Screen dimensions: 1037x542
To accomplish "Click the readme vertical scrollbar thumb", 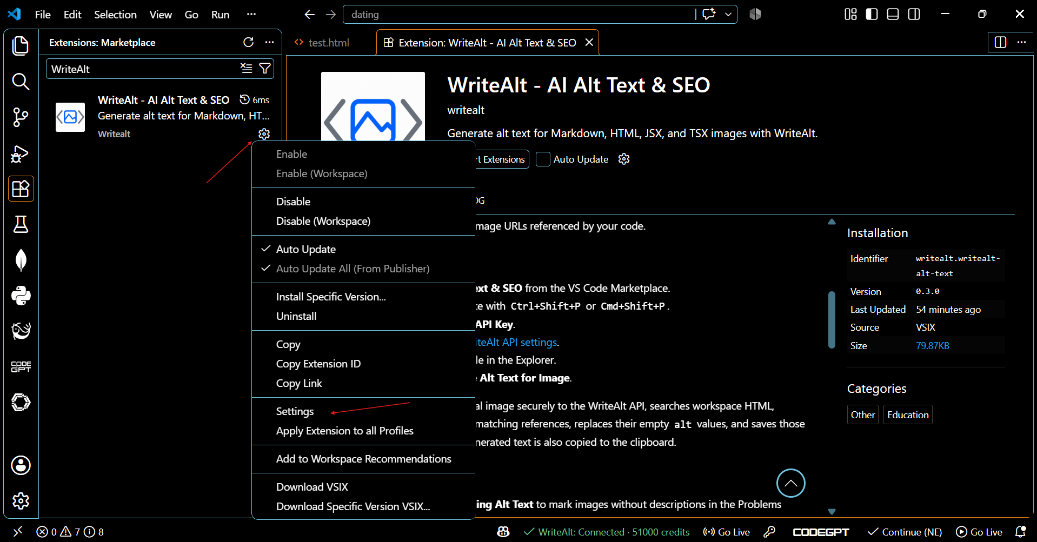I will tap(832, 319).
